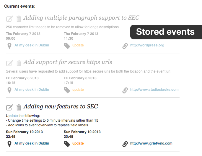Click the chain link icon beside jgrietveld.com
Viewport: 202px width, 156px height.
125,144
